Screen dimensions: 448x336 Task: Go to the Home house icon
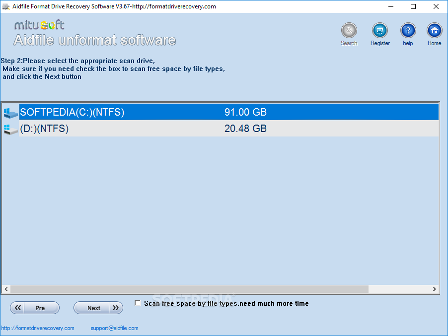[x=434, y=30]
